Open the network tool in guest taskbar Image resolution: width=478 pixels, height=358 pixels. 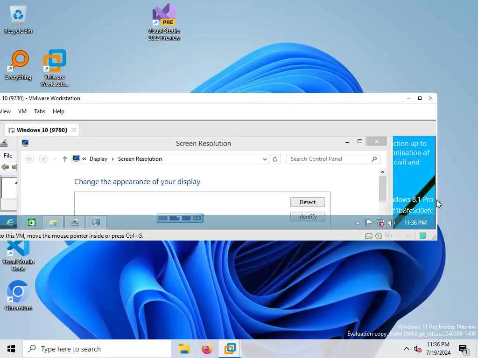[x=75, y=222]
